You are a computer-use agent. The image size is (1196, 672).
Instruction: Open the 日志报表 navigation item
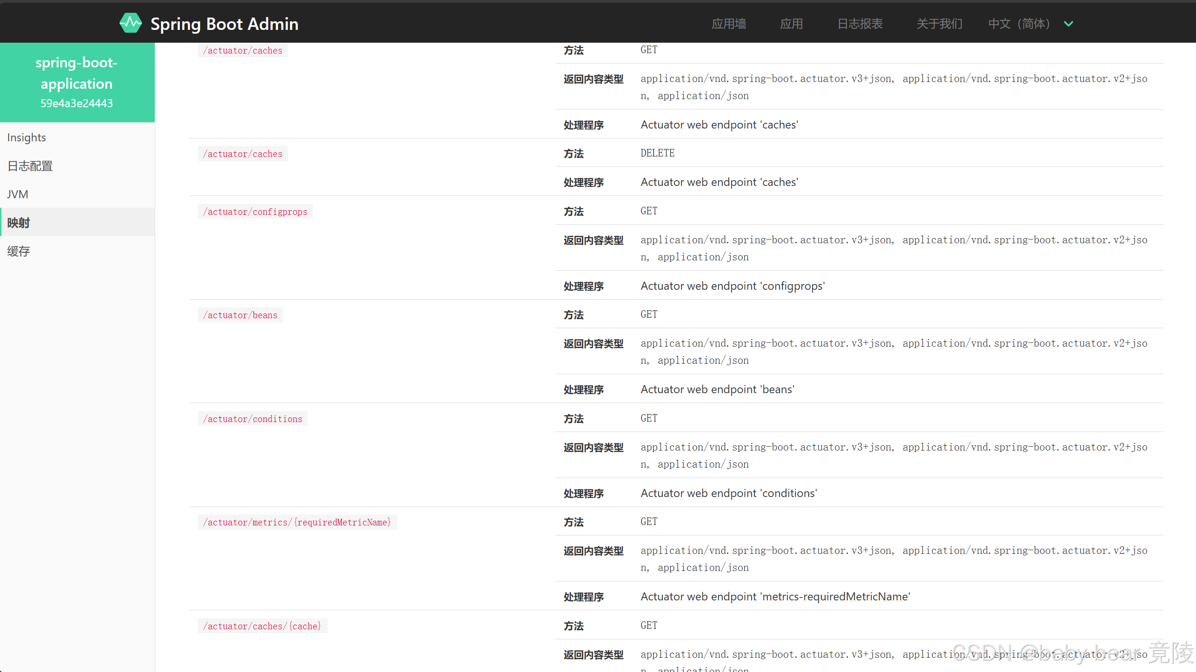pos(860,23)
